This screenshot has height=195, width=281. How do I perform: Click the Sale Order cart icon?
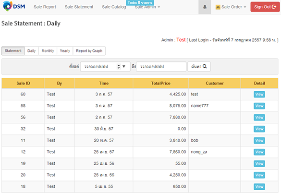click(x=218, y=7)
